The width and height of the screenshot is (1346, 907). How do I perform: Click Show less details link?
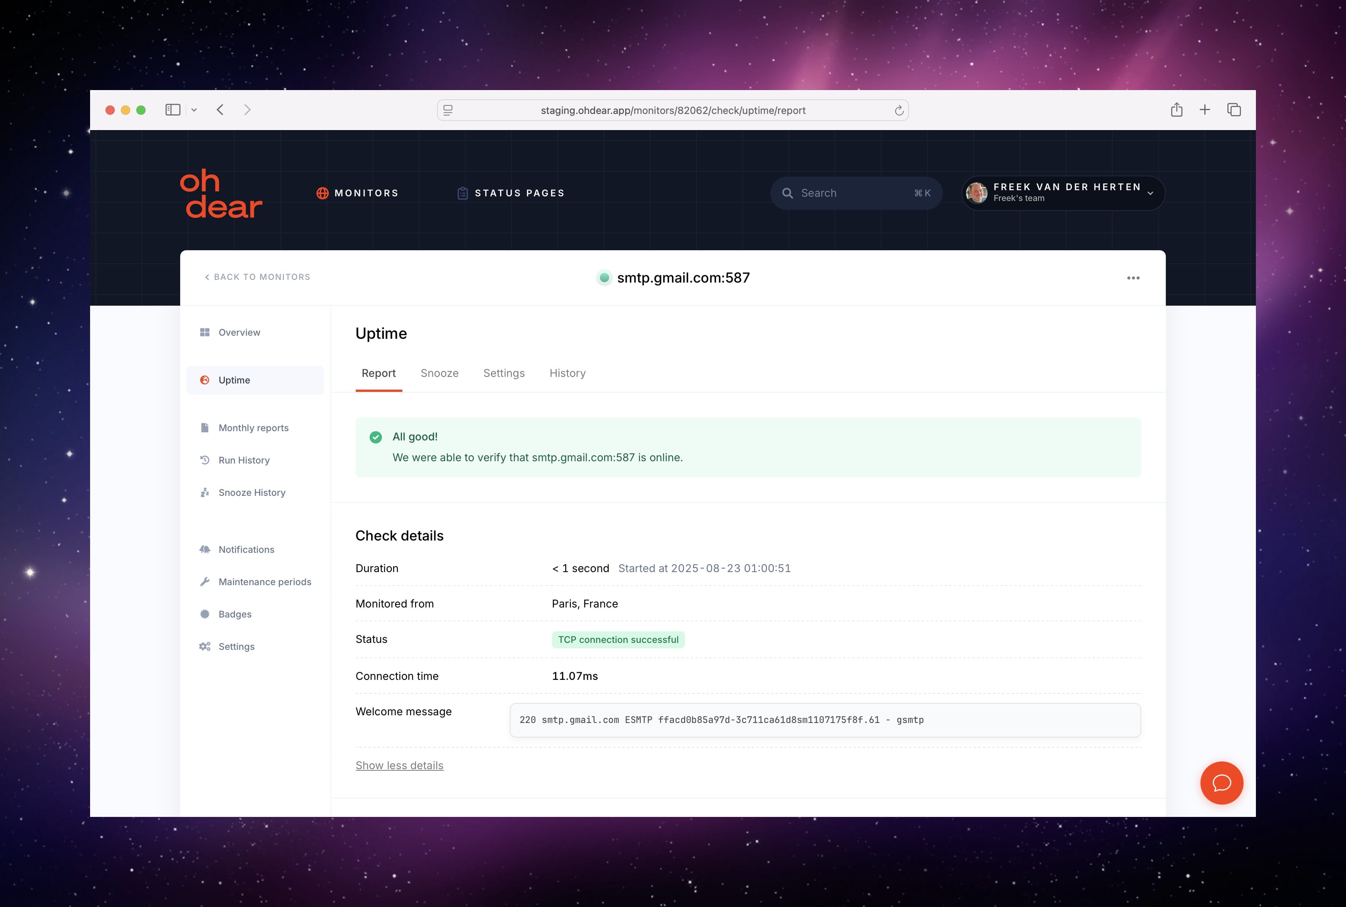pos(399,765)
